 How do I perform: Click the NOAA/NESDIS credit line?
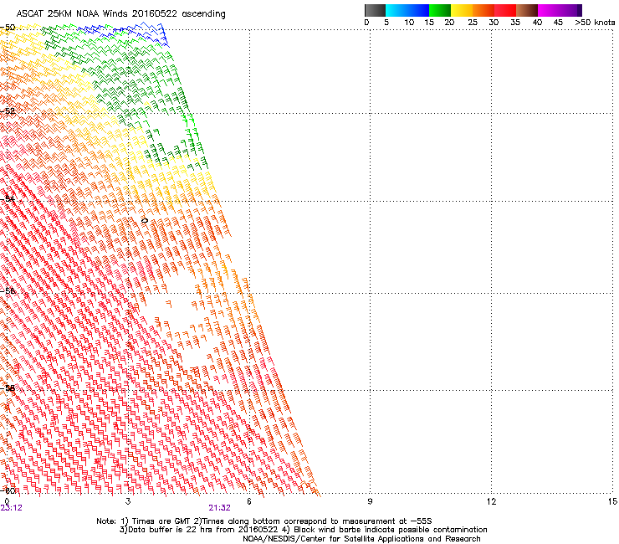click(361, 539)
